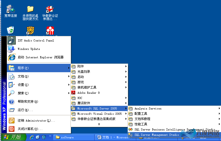Viewport: 221px width, 141px height.
Task: Open 帮助和支持(H) help entry
Action: [x=39, y=102]
